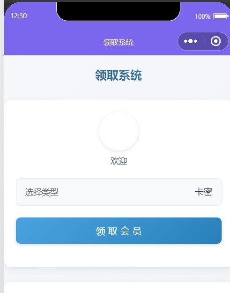Click the 领取系统 navigation bar title
Screen dimensions: 230x293
[x=119, y=42]
